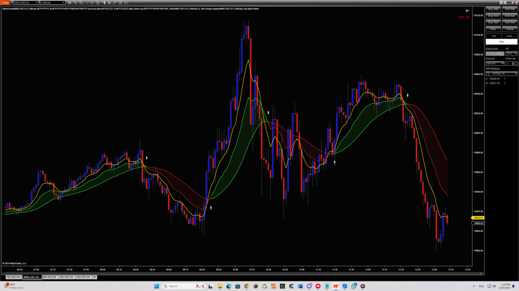Open the 2 Minute interval dropdown
This screenshot has width=519, height=291.
click(x=52, y=2)
